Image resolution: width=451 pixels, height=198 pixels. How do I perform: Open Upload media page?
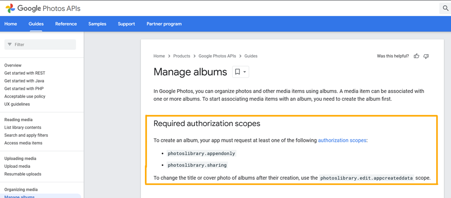(x=17, y=166)
